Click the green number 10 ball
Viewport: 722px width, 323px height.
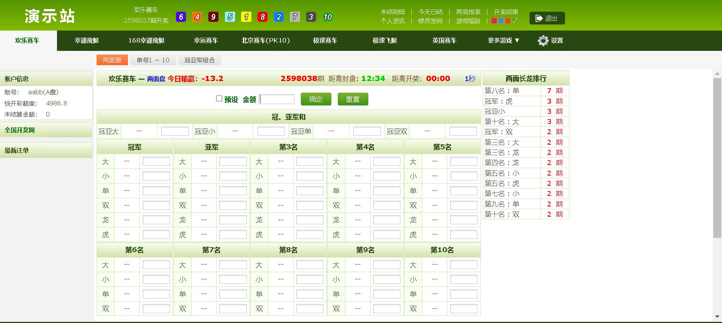point(328,17)
